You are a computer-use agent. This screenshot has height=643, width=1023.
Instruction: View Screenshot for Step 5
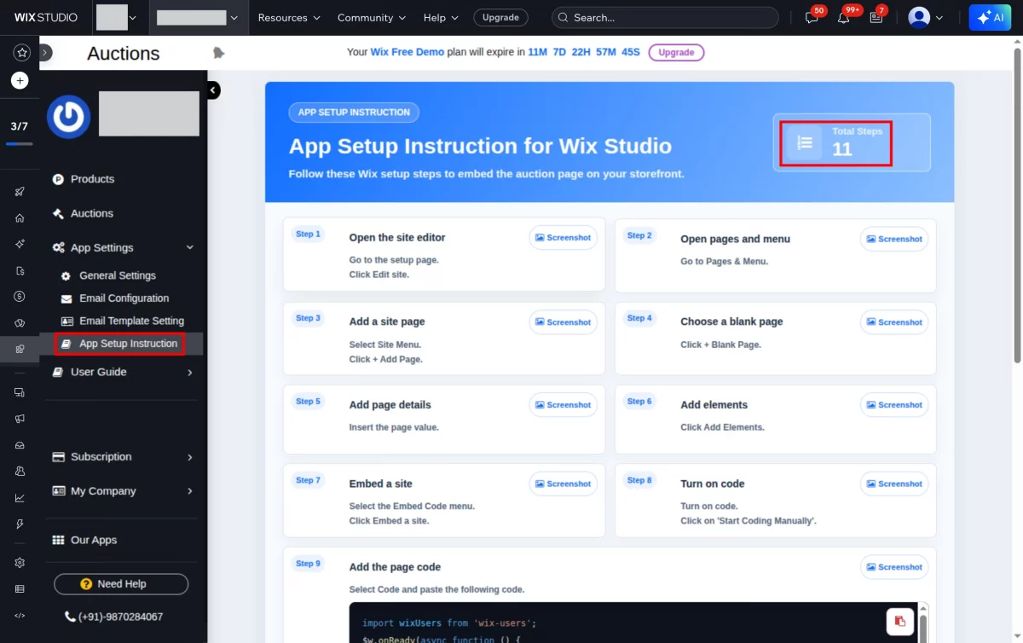563,405
